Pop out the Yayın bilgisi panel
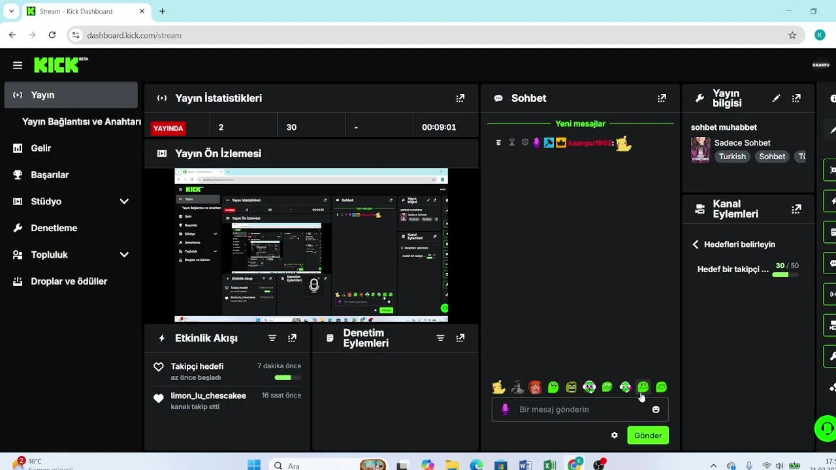836x470 pixels. coord(796,98)
